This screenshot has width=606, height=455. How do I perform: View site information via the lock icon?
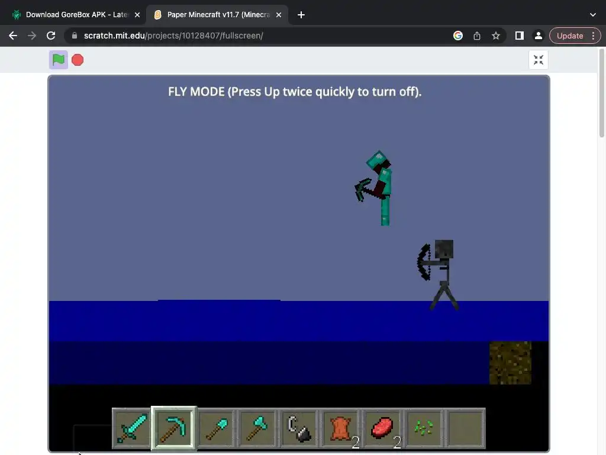click(x=75, y=36)
